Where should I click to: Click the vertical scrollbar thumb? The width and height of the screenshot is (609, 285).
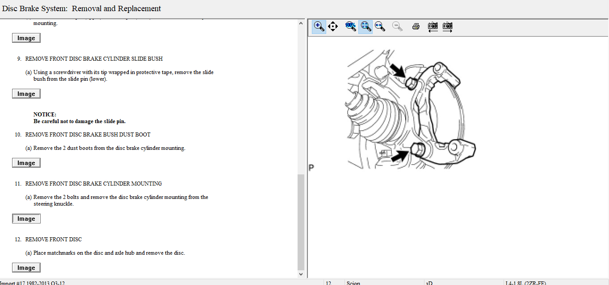[x=301, y=222]
